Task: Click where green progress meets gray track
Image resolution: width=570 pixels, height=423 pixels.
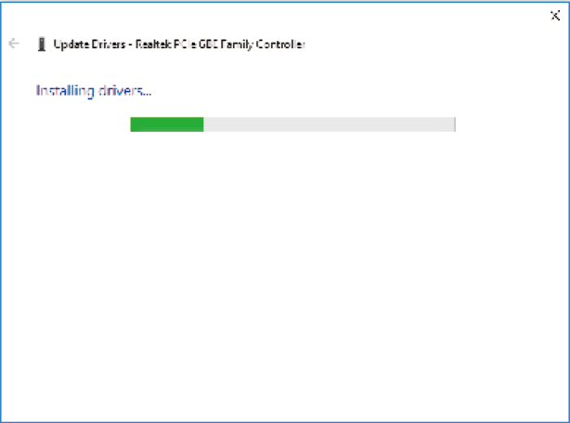Action: click(203, 124)
